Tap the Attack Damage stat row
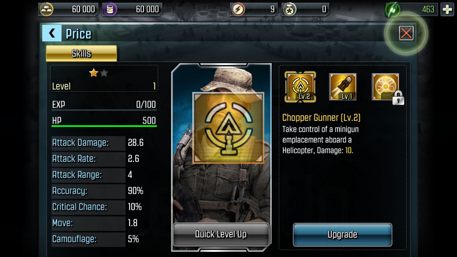 click(103, 143)
